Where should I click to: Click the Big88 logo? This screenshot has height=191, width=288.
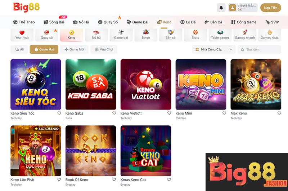click(26, 7)
